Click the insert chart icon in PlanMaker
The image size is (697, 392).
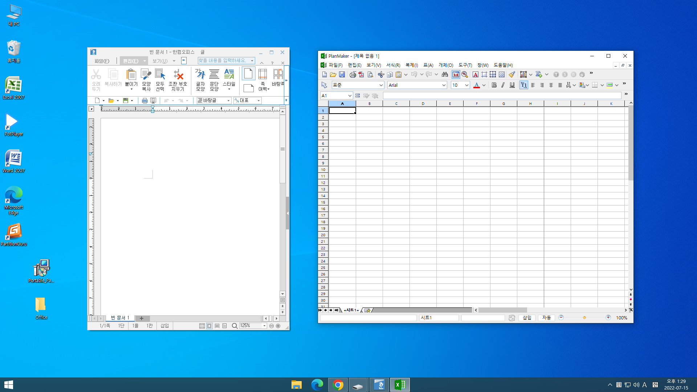pos(523,74)
